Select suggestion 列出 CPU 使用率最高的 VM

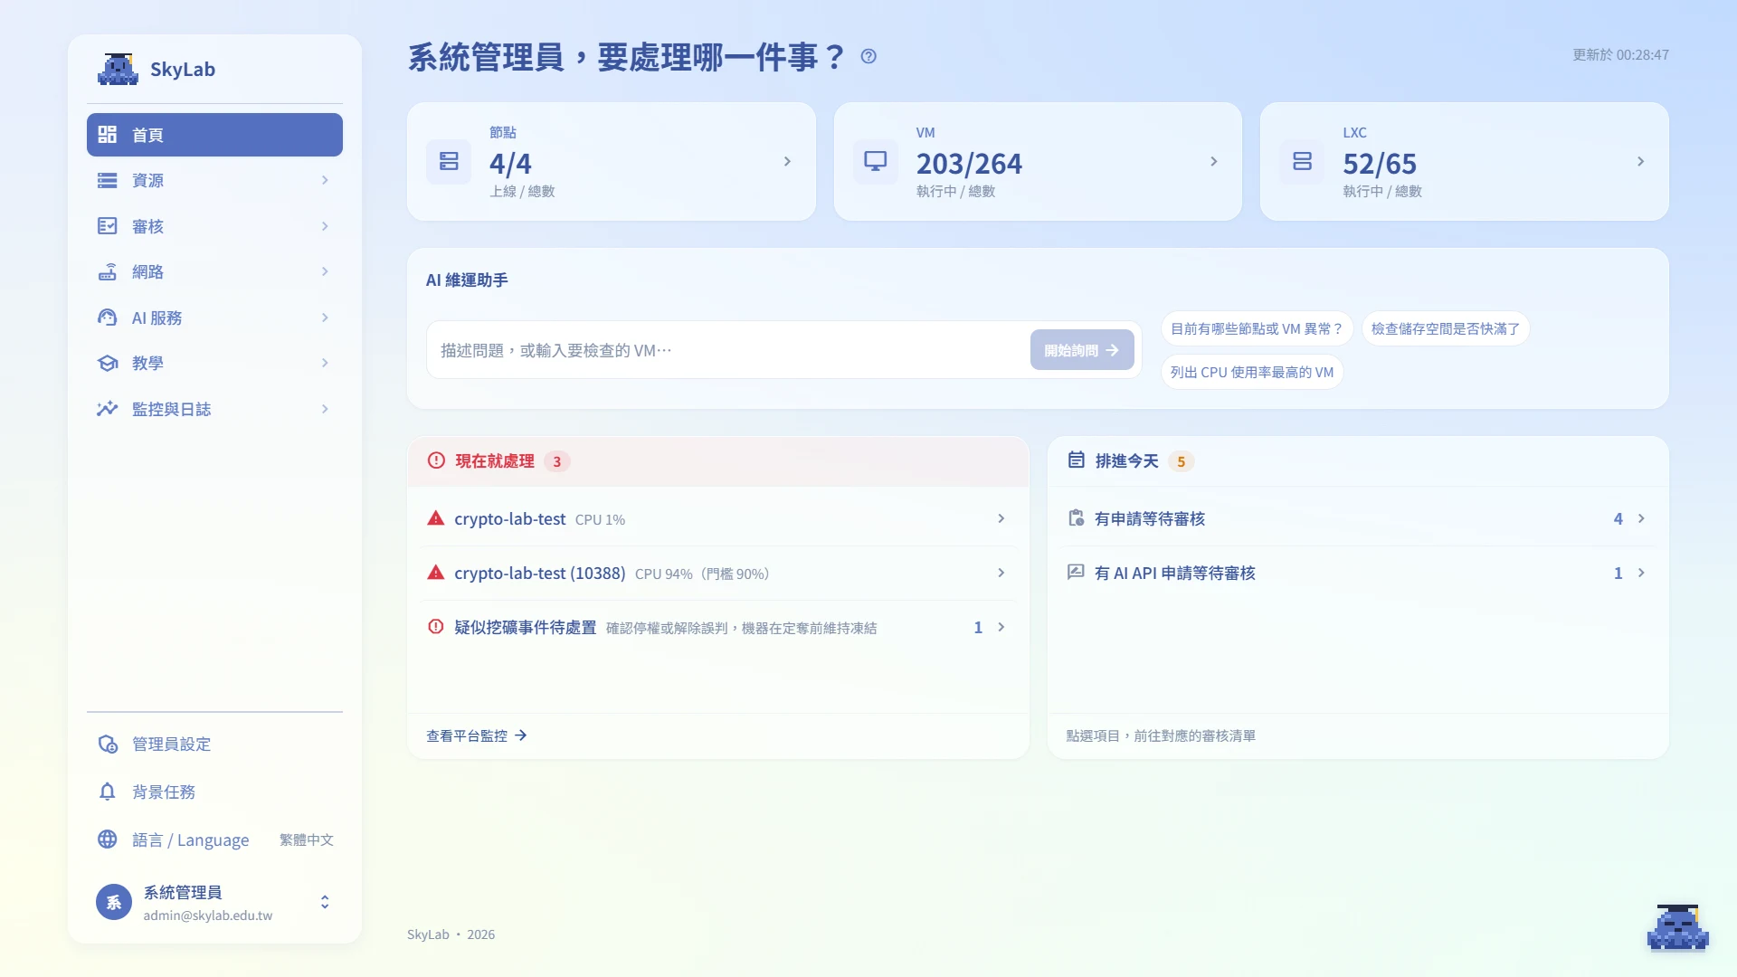click(x=1252, y=372)
